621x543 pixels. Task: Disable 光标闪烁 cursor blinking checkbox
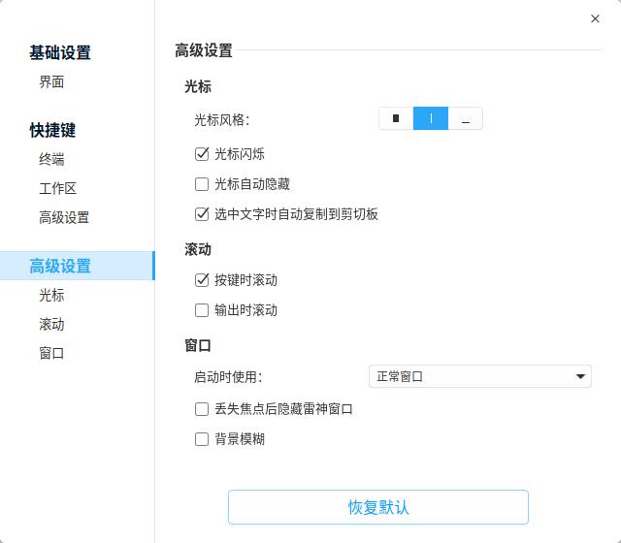(202, 153)
